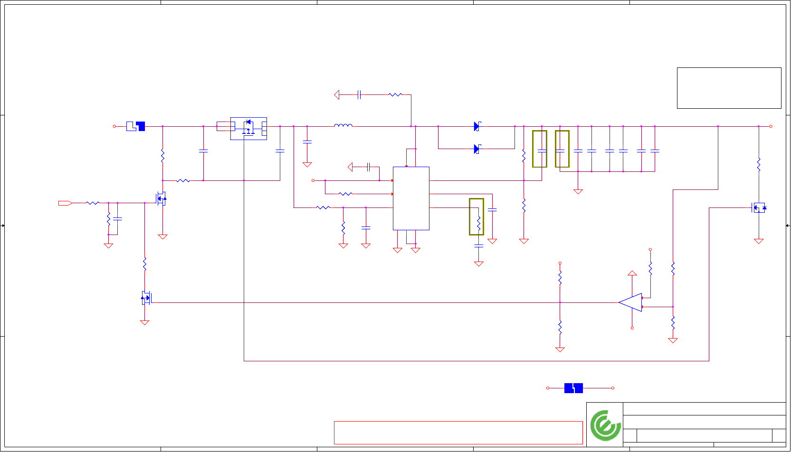Select the snubber resistor at top of schematic

(395, 95)
